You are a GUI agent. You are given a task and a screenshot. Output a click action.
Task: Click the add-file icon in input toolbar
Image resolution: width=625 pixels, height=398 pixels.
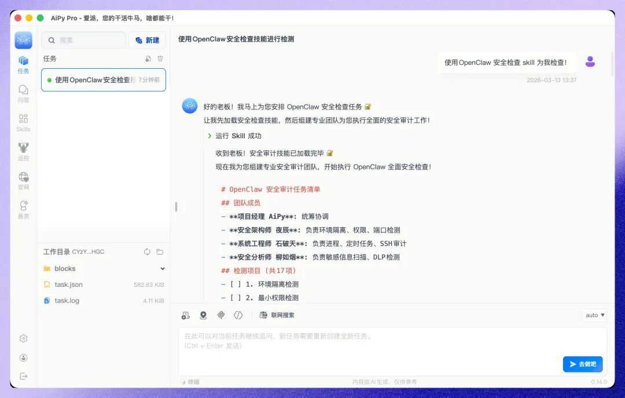coord(186,315)
